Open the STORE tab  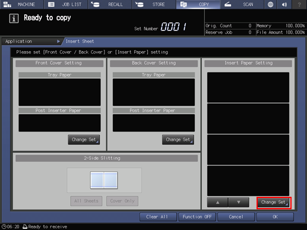point(154,4)
